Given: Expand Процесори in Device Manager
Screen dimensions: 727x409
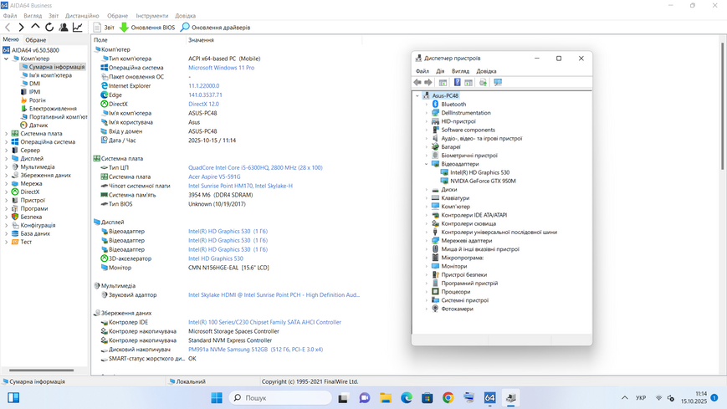Looking at the screenshot, I should tap(427, 292).
